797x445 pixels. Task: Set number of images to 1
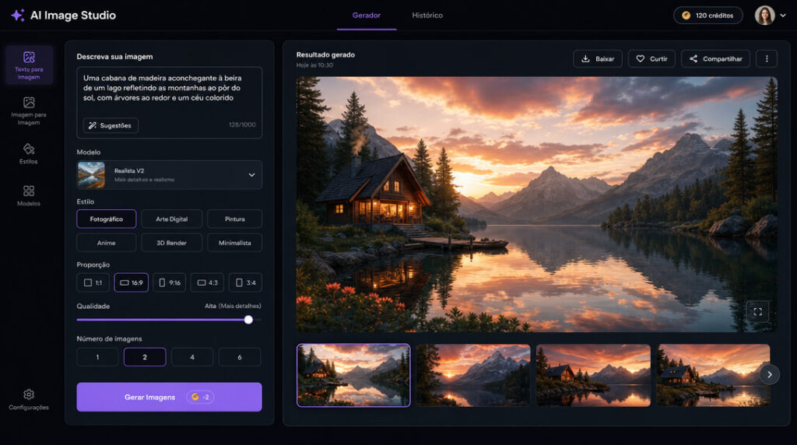point(97,357)
